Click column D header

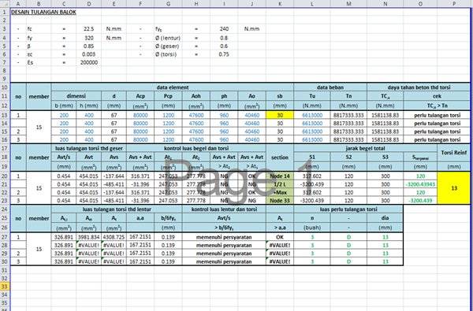88,4
